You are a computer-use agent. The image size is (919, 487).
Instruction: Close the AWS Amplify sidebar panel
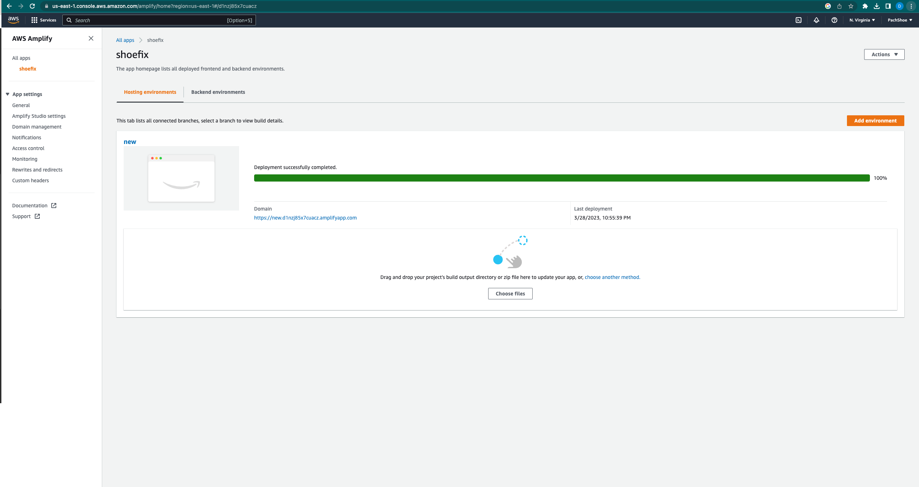pyautogui.click(x=91, y=38)
